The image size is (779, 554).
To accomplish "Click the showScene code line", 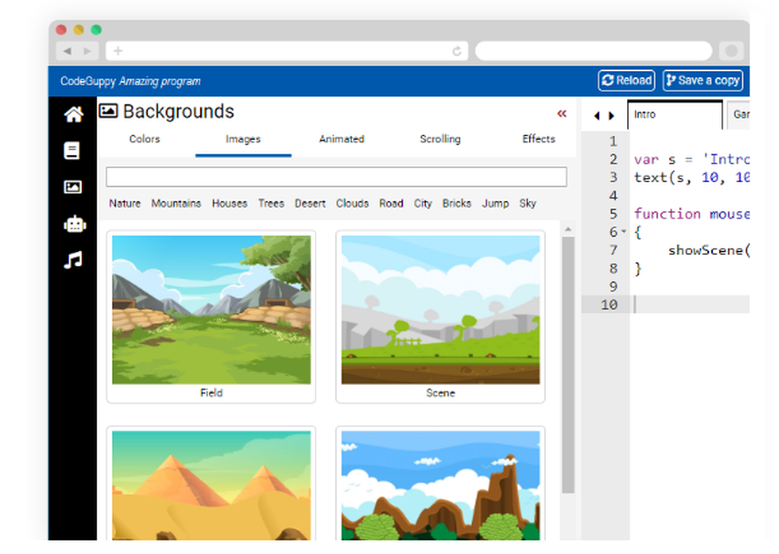I will click(708, 250).
